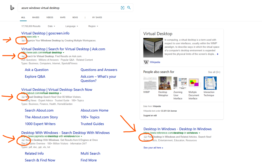Click the Virtual Desktop cube image
Screen dimensions: 262x166
pos(153,48)
